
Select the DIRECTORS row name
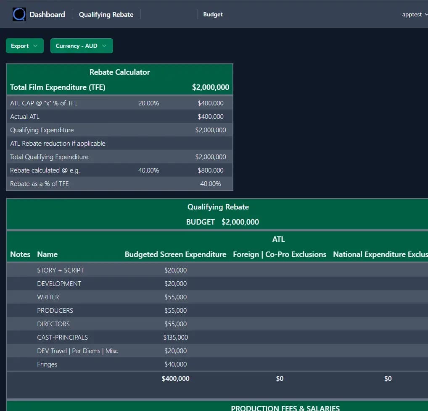point(53,324)
